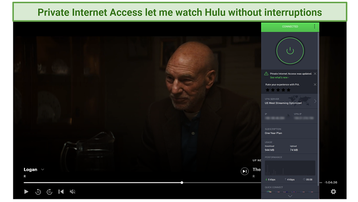Rate PIA with the first star
This screenshot has height=202, width=358.
click(x=267, y=90)
